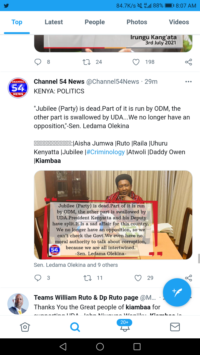
Task: Tap the Channel 54 News profile avatar
Action: (x=18, y=88)
